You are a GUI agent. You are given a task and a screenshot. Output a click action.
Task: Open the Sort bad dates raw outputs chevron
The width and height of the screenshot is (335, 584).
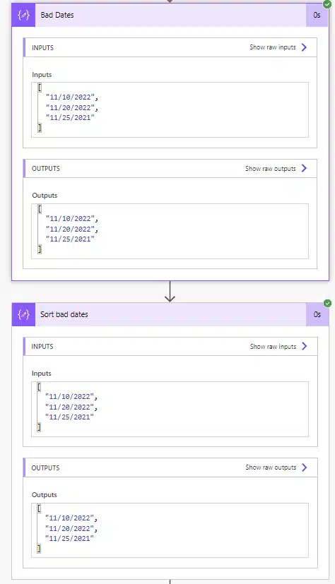tap(305, 467)
